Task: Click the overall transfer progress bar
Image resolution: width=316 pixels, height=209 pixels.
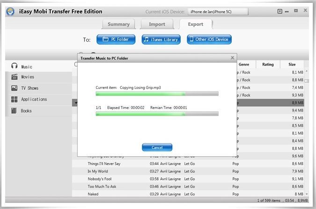Action: click(x=157, y=114)
